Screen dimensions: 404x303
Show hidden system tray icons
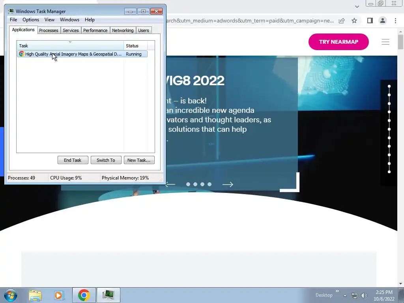[x=345, y=296]
